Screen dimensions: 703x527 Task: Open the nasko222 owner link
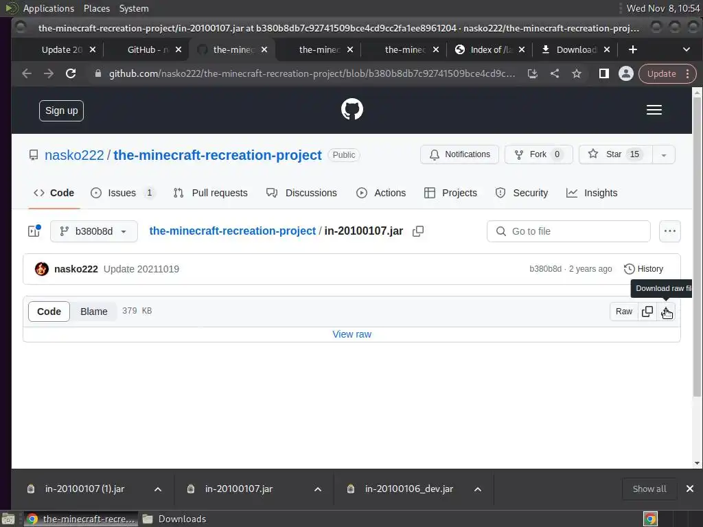click(x=74, y=155)
